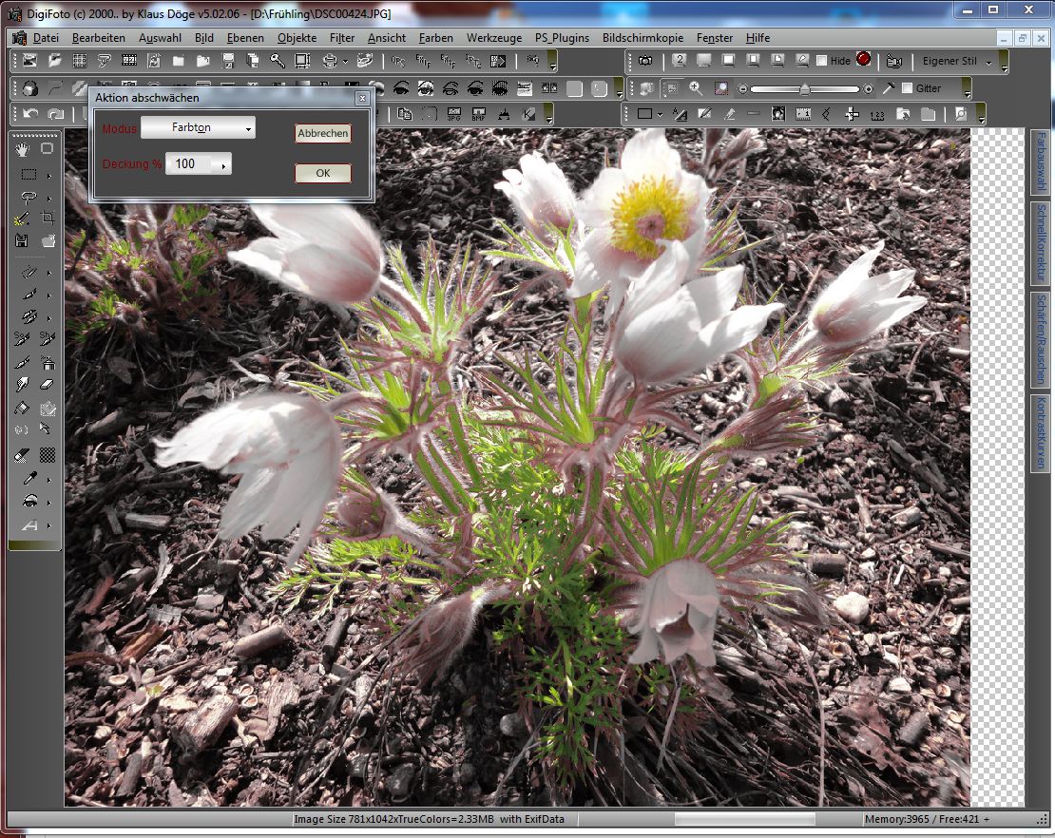The width and height of the screenshot is (1055, 838).
Task: Click the zoom slider handle
Action: [805, 88]
